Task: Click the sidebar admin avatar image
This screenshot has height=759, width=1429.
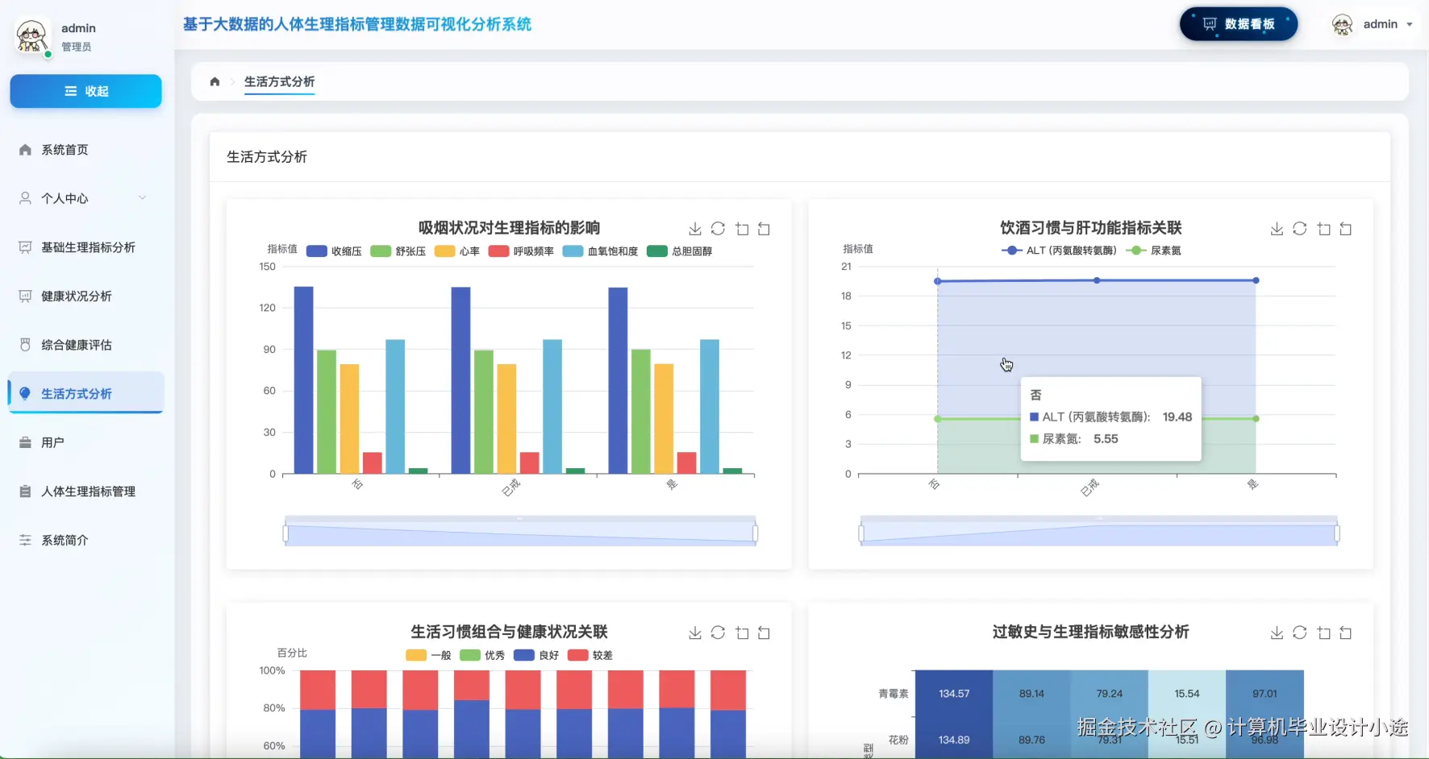Action: click(x=32, y=37)
